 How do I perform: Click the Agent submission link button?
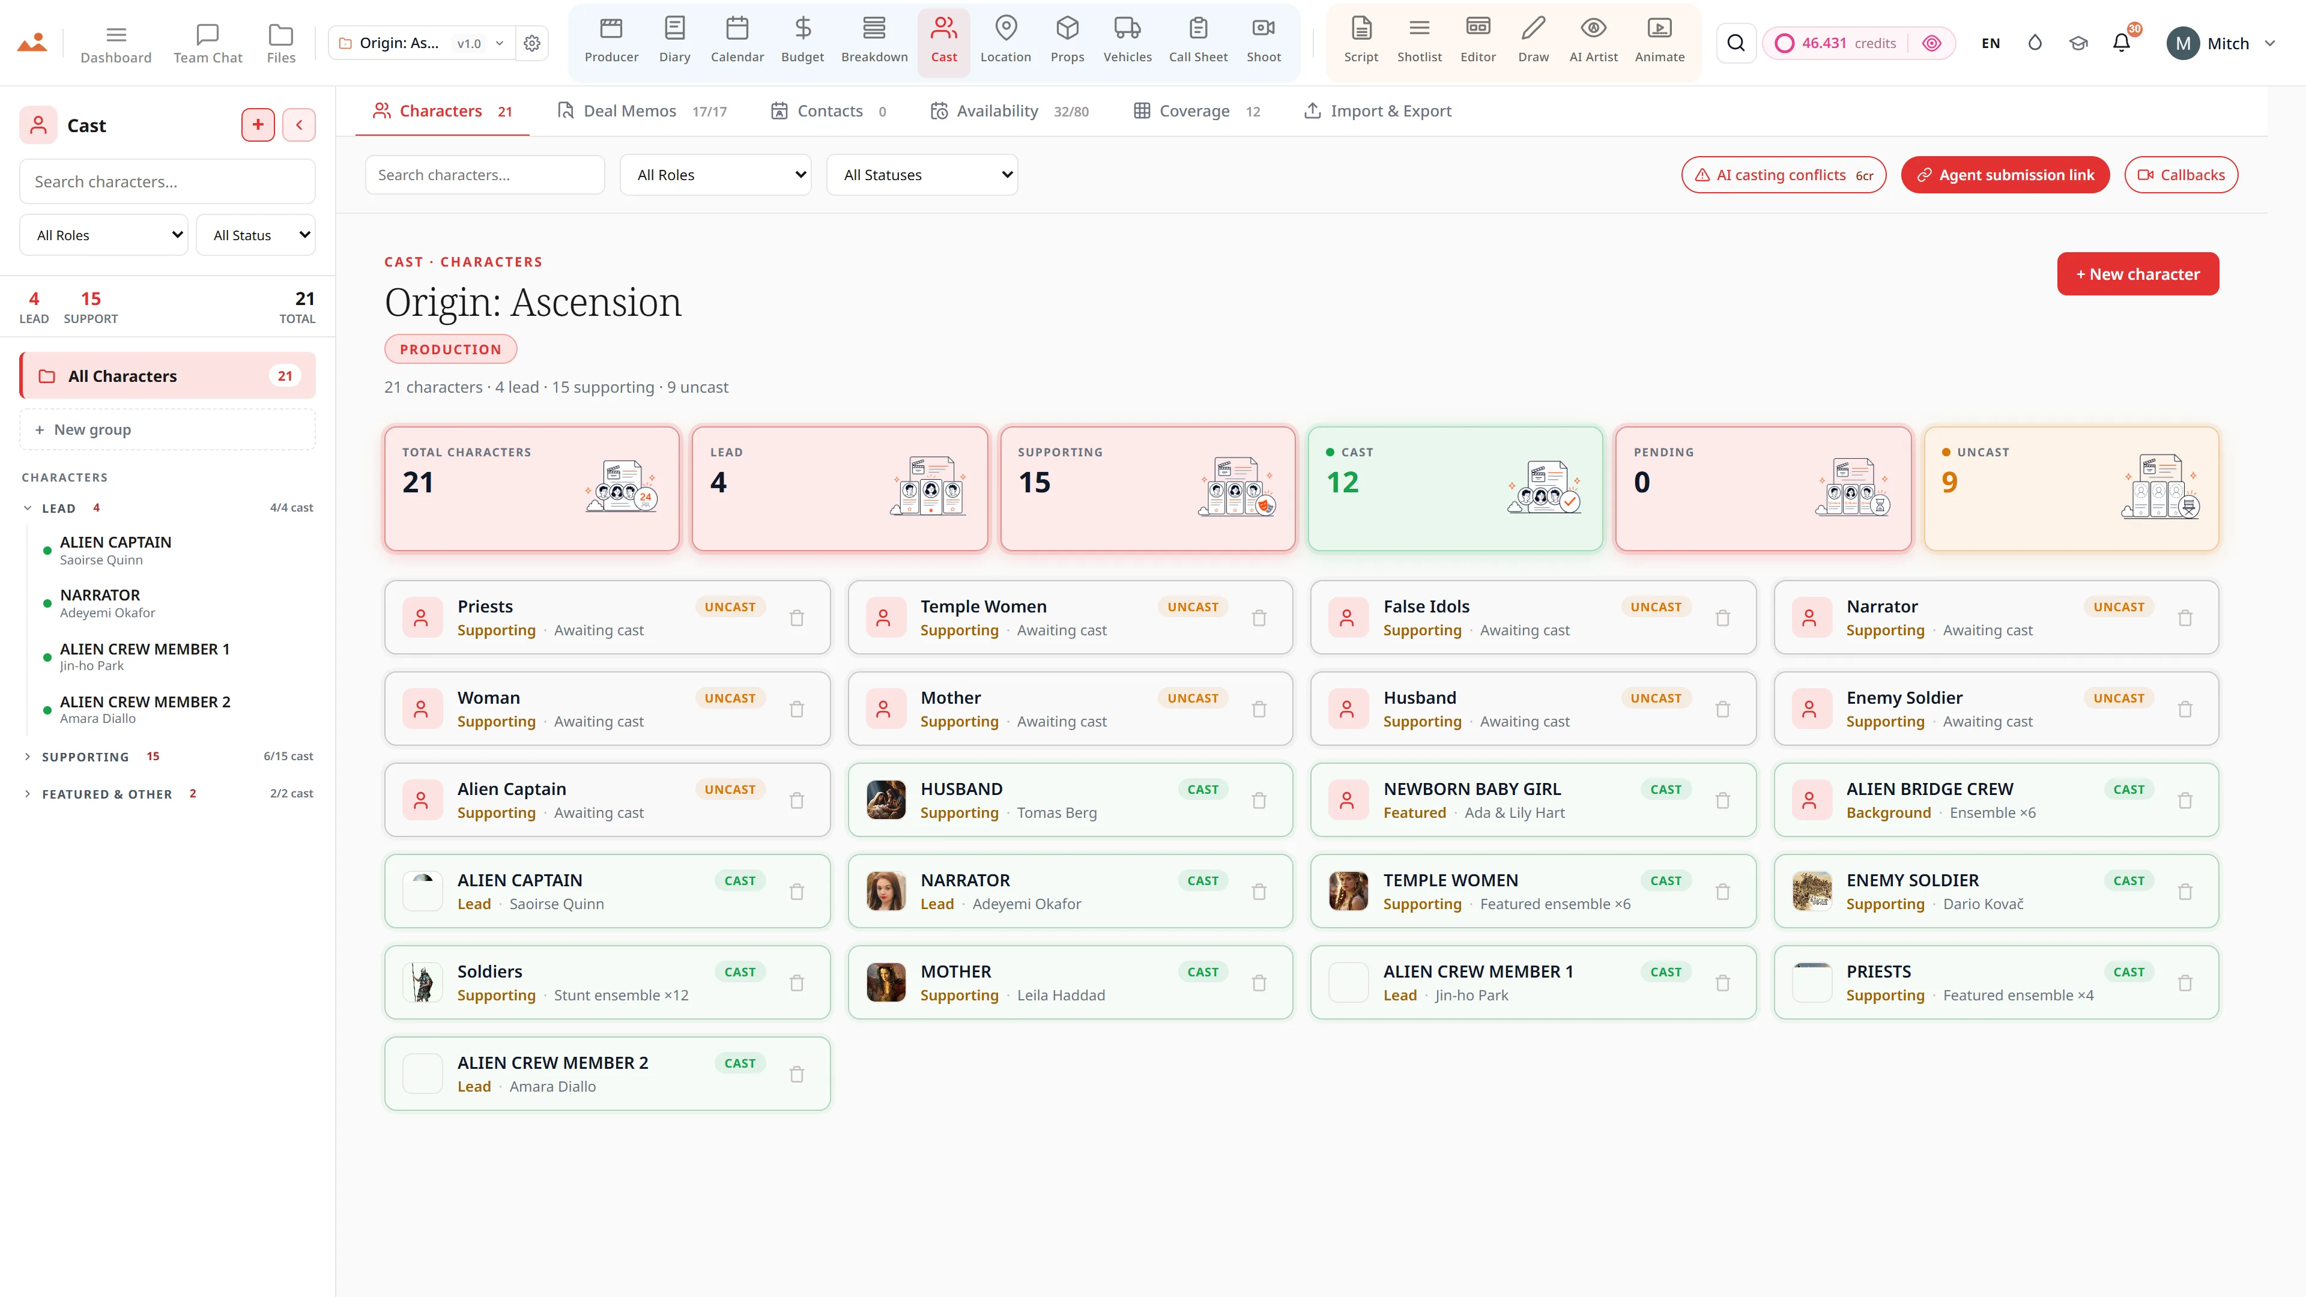(x=2005, y=175)
